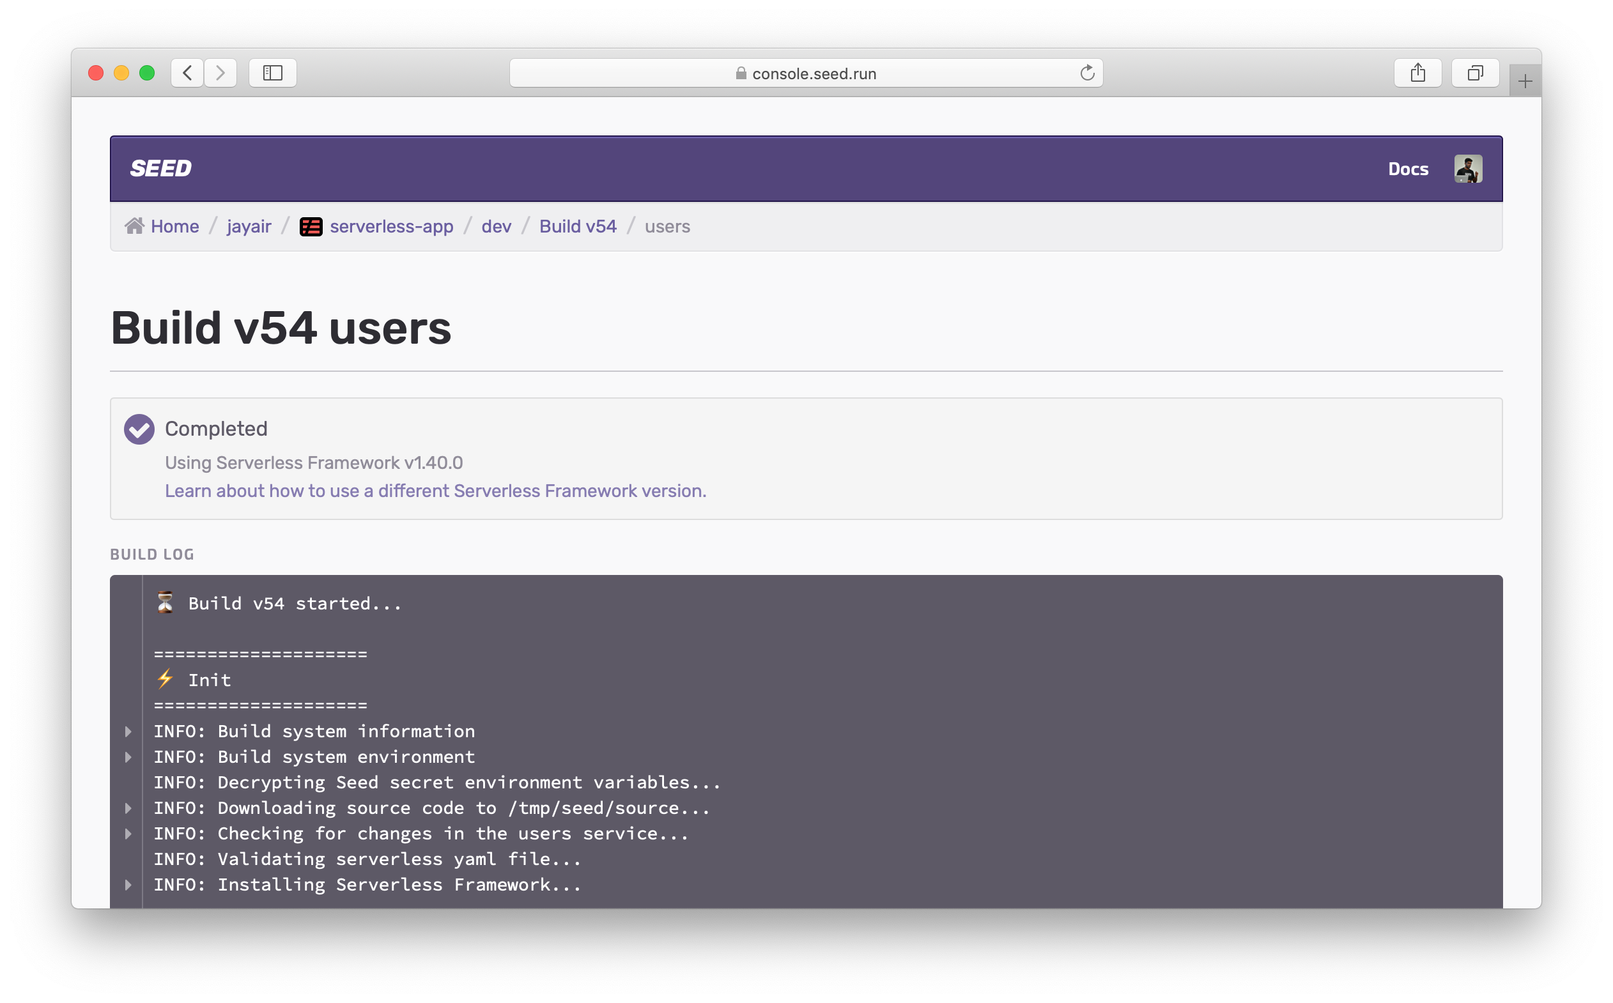
Task: Click the different Serverless Framework version link
Action: coord(436,490)
